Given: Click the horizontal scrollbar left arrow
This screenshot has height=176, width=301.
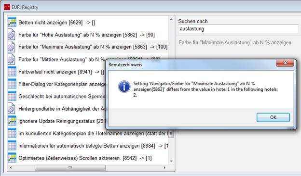Looking at the screenshot, I should tap(11, 167).
